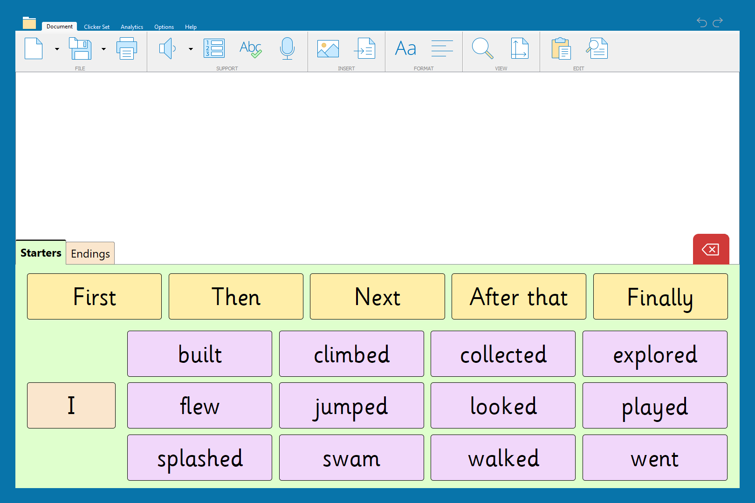
Task: Switch to the Endings grid tab
Action: (x=90, y=253)
